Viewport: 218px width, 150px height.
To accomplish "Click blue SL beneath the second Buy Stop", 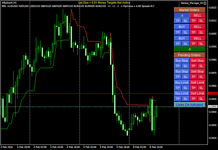I will tap(186, 77).
